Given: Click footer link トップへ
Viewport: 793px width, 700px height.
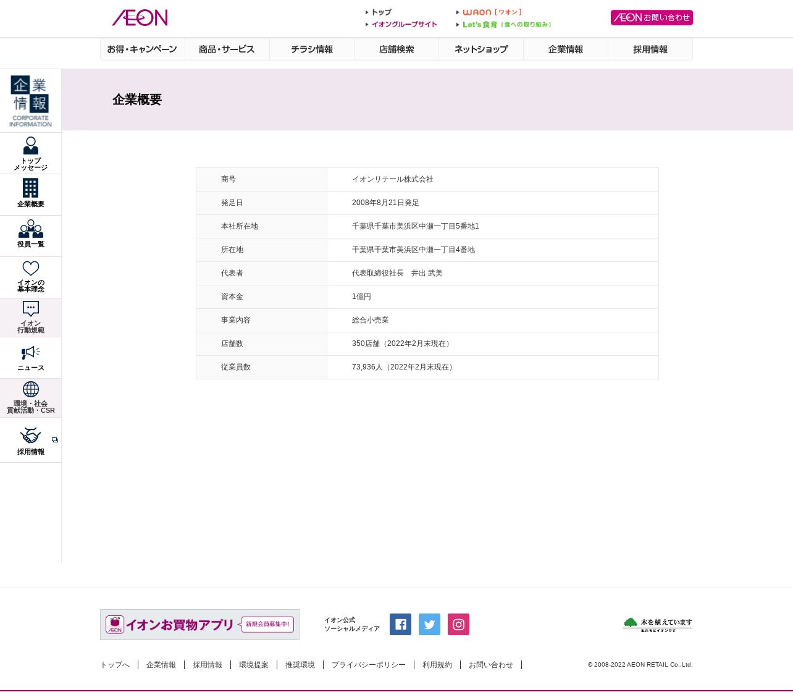Looking at the screenshot, I should coord(115,665).
